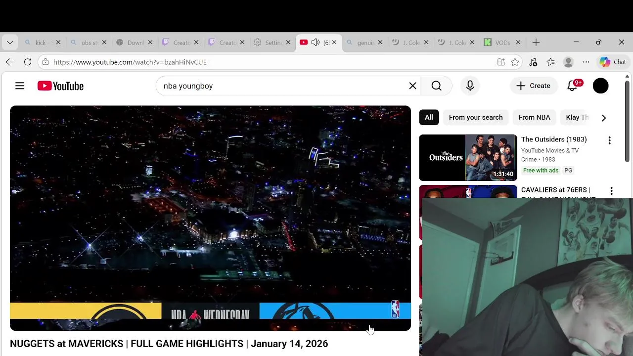Screen dimensions: 633x356
Task: Click the PG rating badge
Action: 568,170
